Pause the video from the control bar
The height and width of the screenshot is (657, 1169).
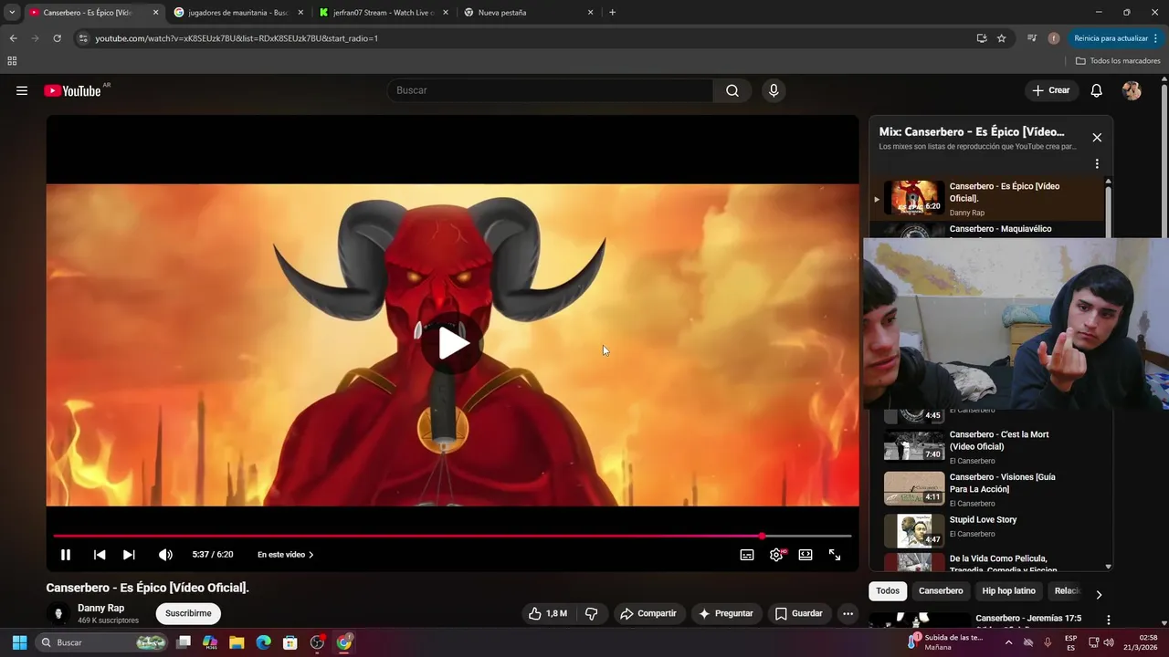click(66, 555)
